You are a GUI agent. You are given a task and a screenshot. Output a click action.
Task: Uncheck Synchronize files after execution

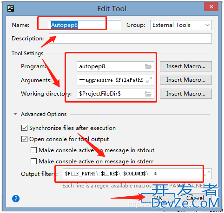click(24, 128)
